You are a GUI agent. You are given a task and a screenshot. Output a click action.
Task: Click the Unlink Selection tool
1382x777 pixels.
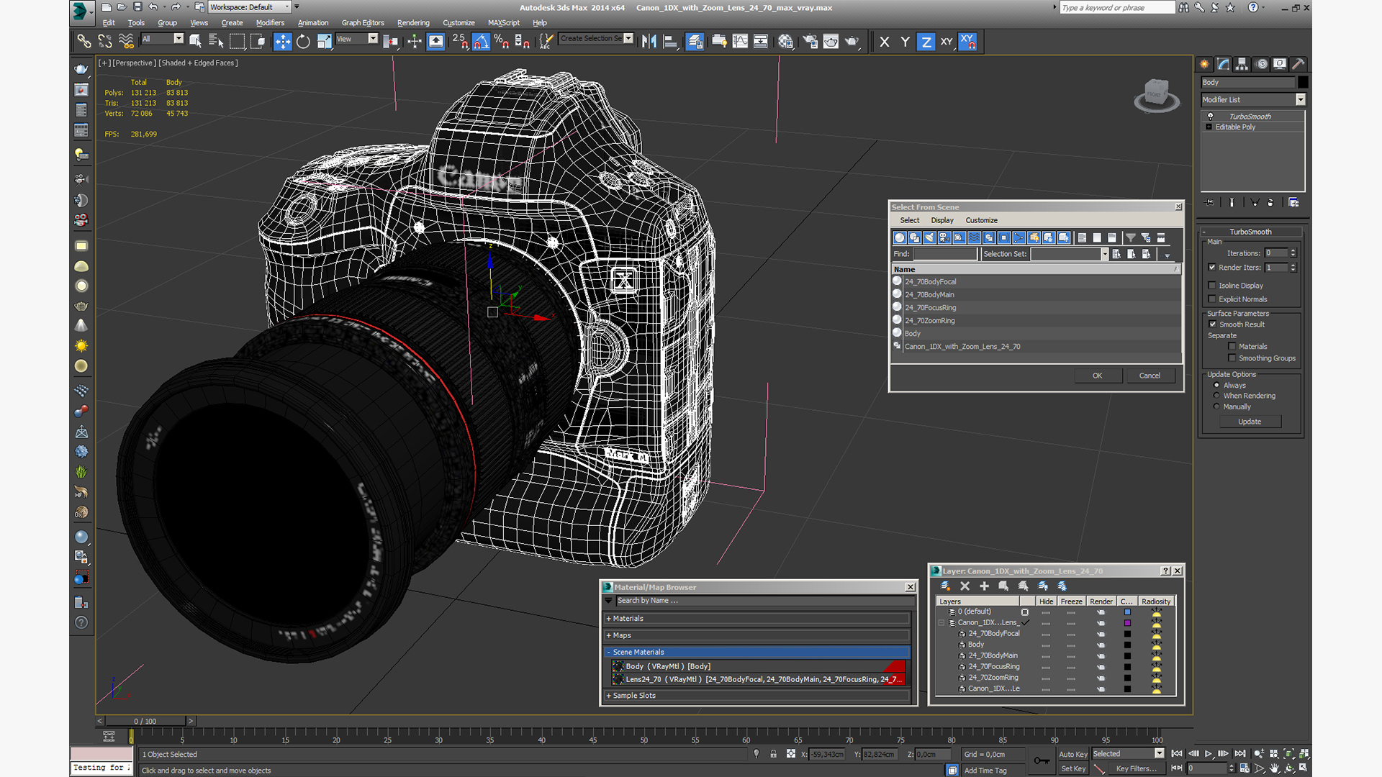pyautogui.click(x=105, y=42)
